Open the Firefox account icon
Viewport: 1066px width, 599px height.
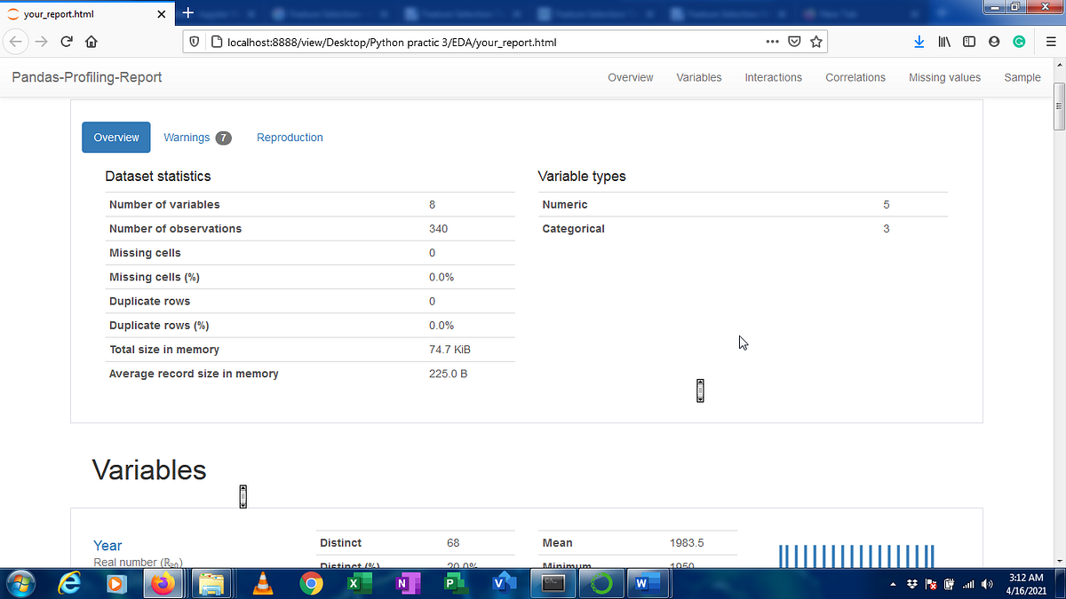pos(994,41)
